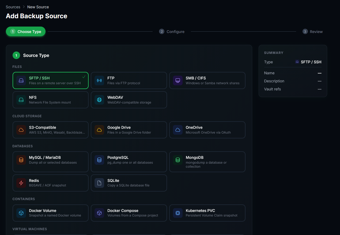Select the NFS source card title
The width and height of the screenshot is (340, 235).
(x=33, y=97)
